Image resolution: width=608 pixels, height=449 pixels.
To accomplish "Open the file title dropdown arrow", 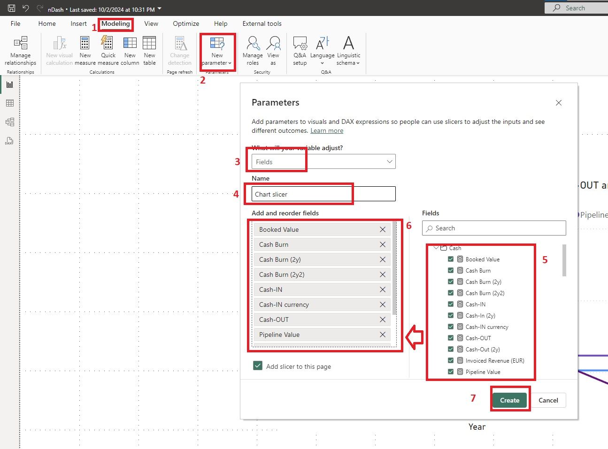I will (x=160, y=9).
